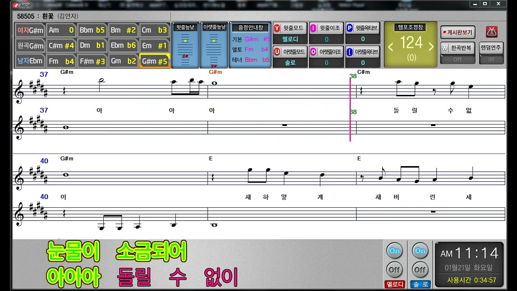The image size is (517, 291).
Task: Click the 아랫줄높낮 pitch range panel
Action: (x=214, y=45)
